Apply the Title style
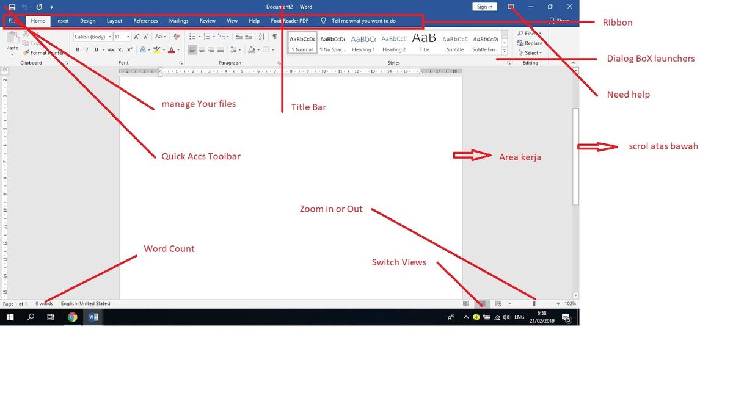 coord(424,43)
